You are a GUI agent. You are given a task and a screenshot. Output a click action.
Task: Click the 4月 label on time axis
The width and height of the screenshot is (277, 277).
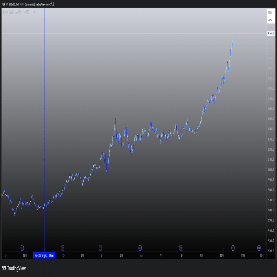click(x=102, y=256)
